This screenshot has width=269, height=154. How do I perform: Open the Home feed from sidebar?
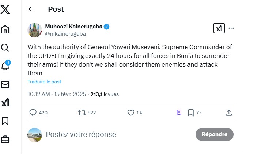(x=5, y=29)
